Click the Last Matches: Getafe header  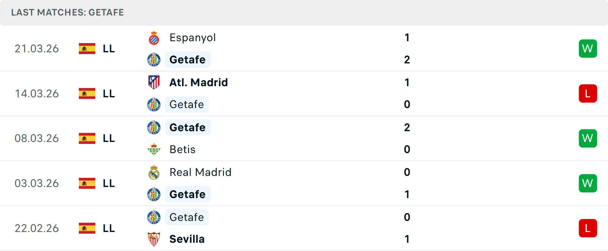click(x=67, y=12)
